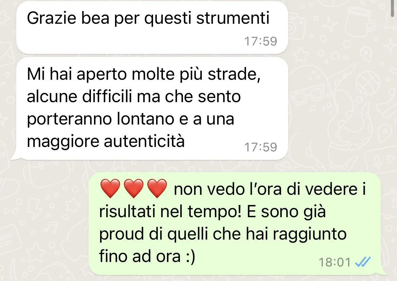Click the word "autenticità" in received message
Viewport: 397px width, 281px height.
(x=144, y=141)
